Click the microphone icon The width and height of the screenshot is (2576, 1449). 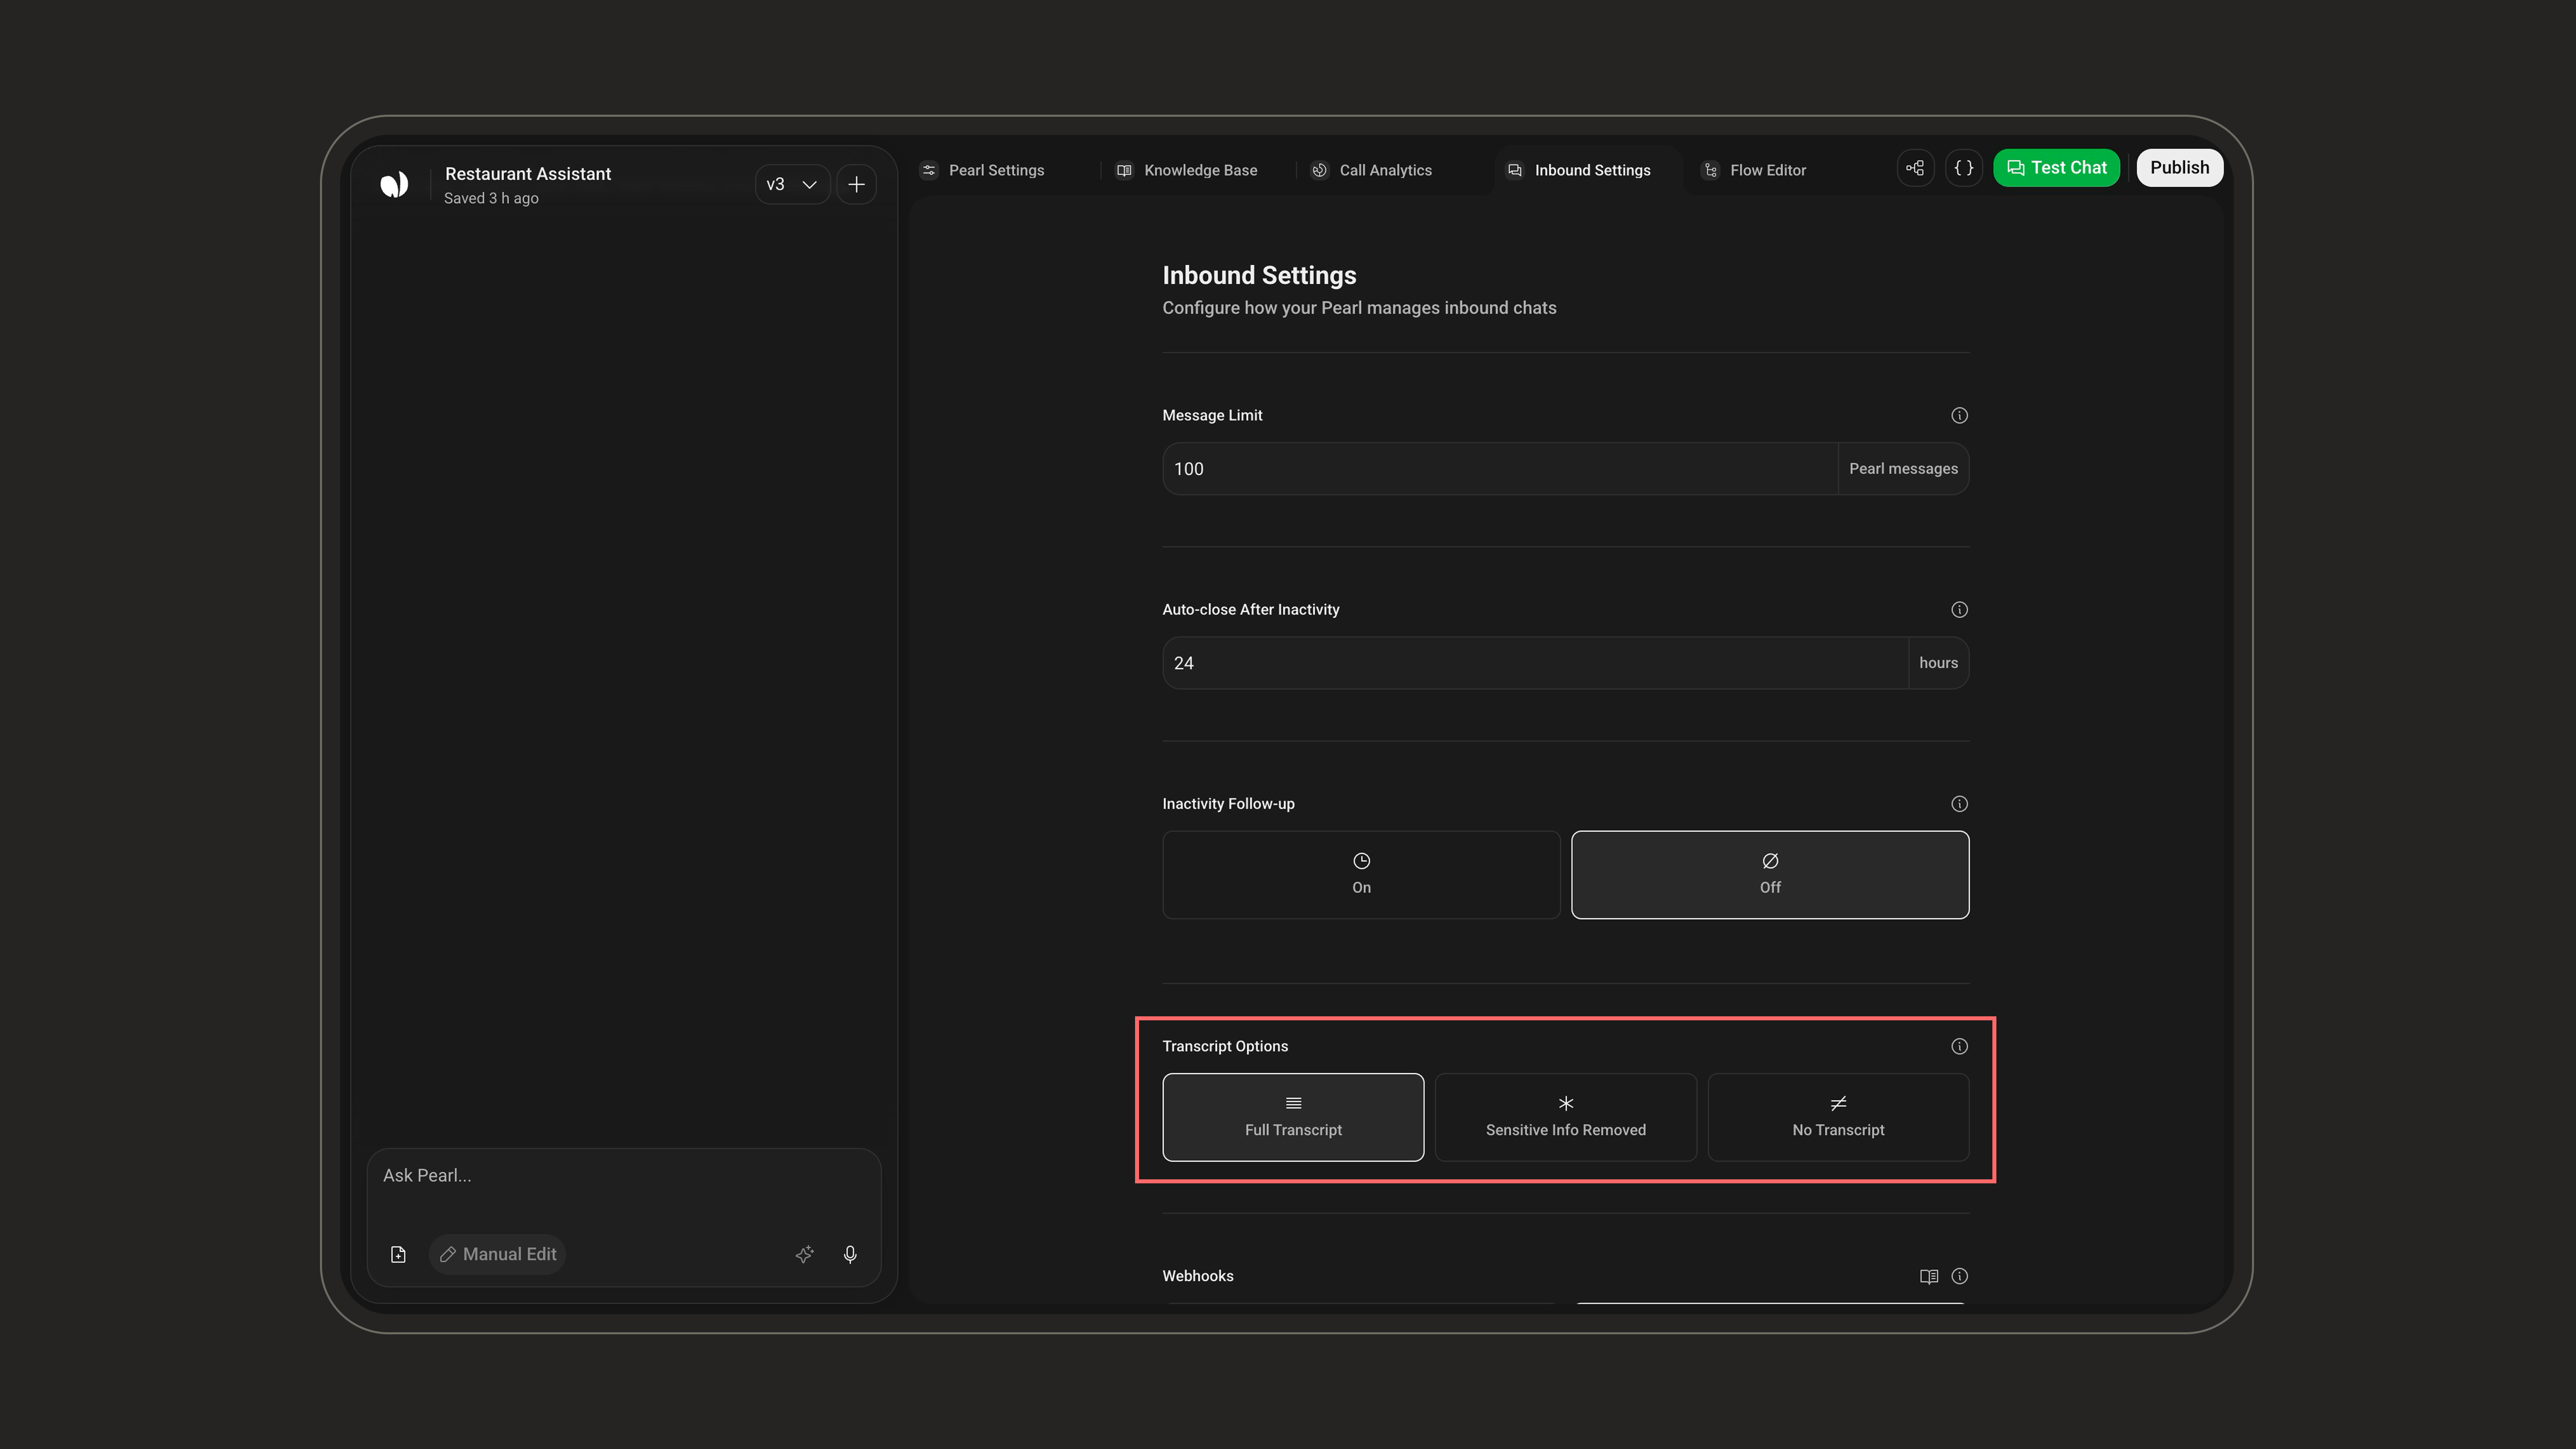click(850, 1254)
